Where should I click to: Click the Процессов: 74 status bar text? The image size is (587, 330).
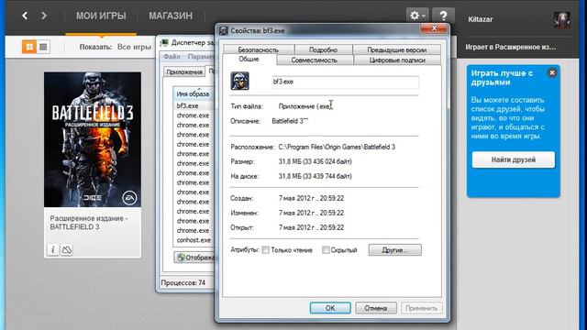tap(183, 283)
